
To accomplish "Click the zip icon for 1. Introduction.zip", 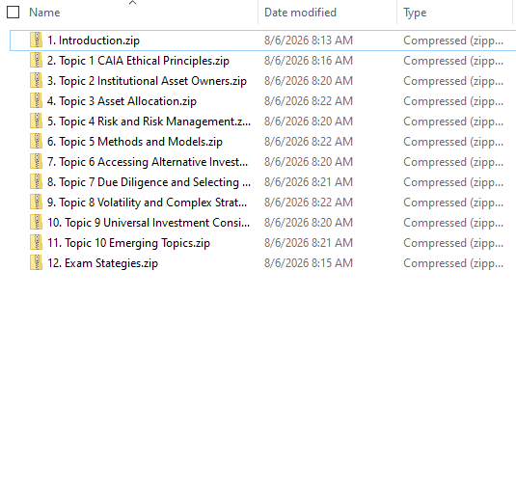I will coord(37,41).
